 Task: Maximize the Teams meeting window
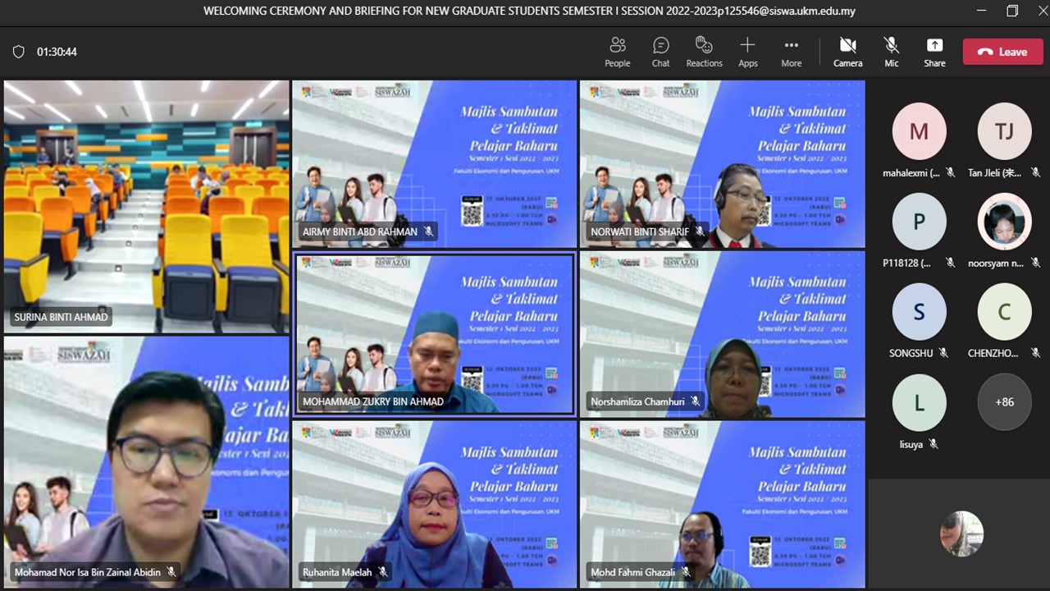click(x=1012, y=11)
